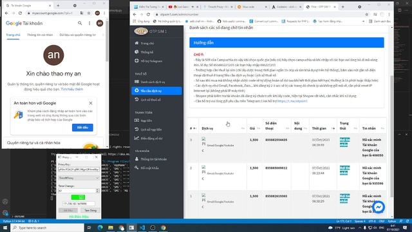Open Biến động số dư sidebar entry
Image resolution: width=412 pixels, height=232 pixels.
[x=151, y=139]
